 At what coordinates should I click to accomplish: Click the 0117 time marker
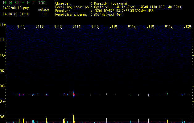(x=132, y=26)
